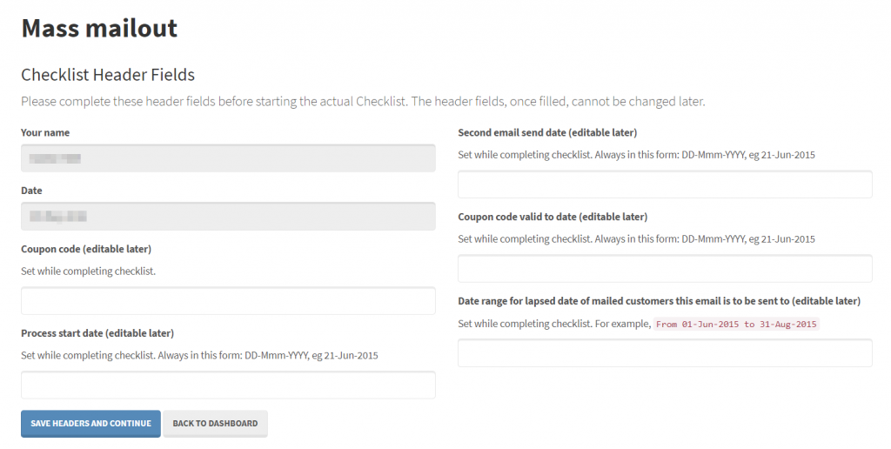Click the red 'From 01-Jun-2015 to 31-Aug-2015' example code
The image size is (891, 449).
pos(736,324)
